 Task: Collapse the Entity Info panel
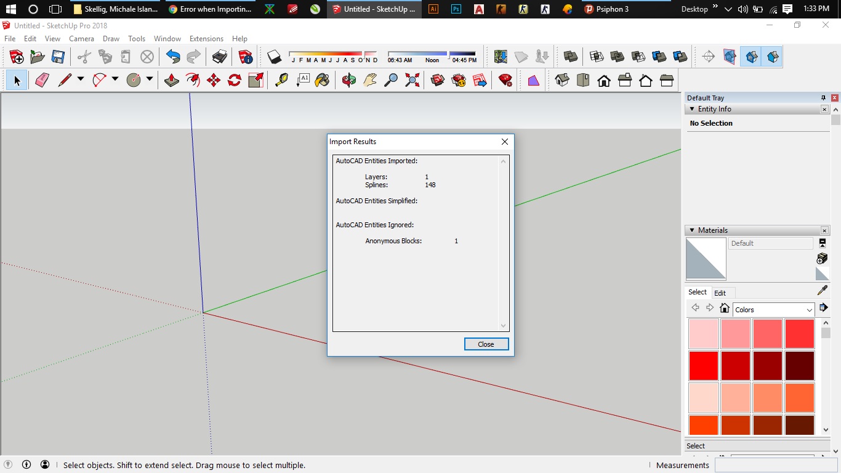[692, 109]
